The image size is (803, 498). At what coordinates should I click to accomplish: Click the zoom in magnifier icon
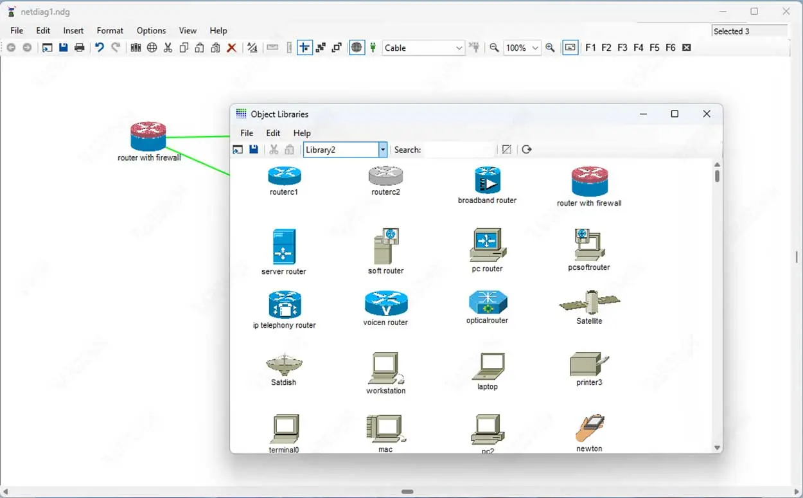[550, 48]
